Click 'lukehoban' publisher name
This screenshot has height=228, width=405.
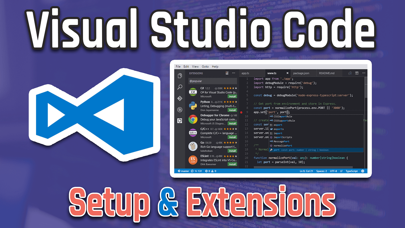[206, 151]
